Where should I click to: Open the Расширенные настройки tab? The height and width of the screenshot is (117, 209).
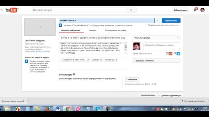pos(116,30)
